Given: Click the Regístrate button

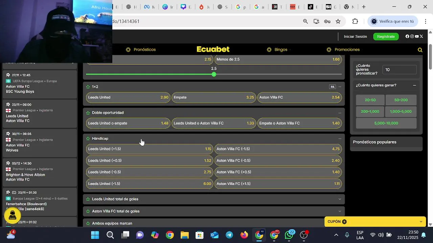Looking at the screenshot, I should point(386,36).
